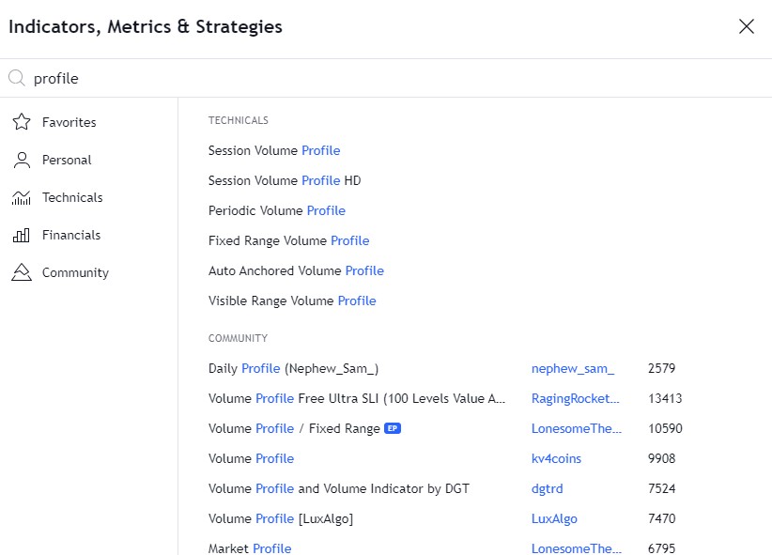
Task: Add Volume Profile Free Ultra SLI script
Action: click(357, 398)
